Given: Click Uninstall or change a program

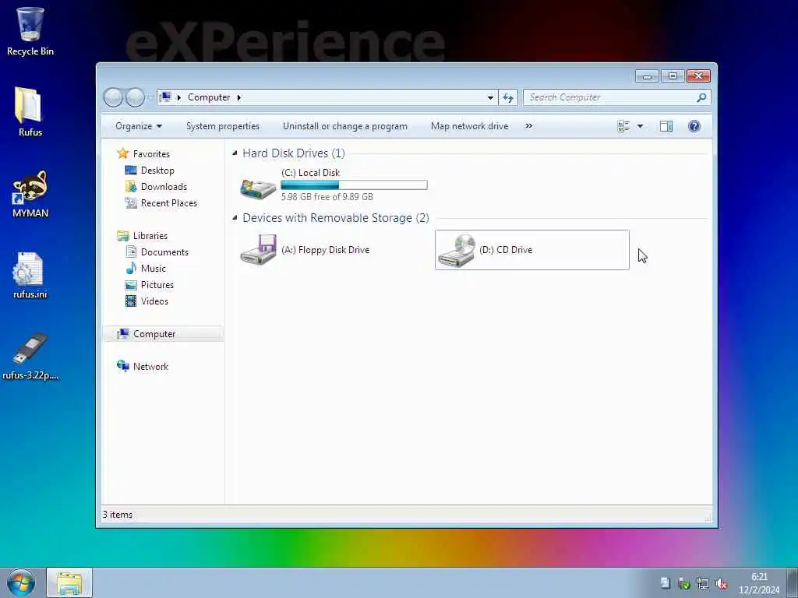Looking at the screenshot, I should point(345,126).
